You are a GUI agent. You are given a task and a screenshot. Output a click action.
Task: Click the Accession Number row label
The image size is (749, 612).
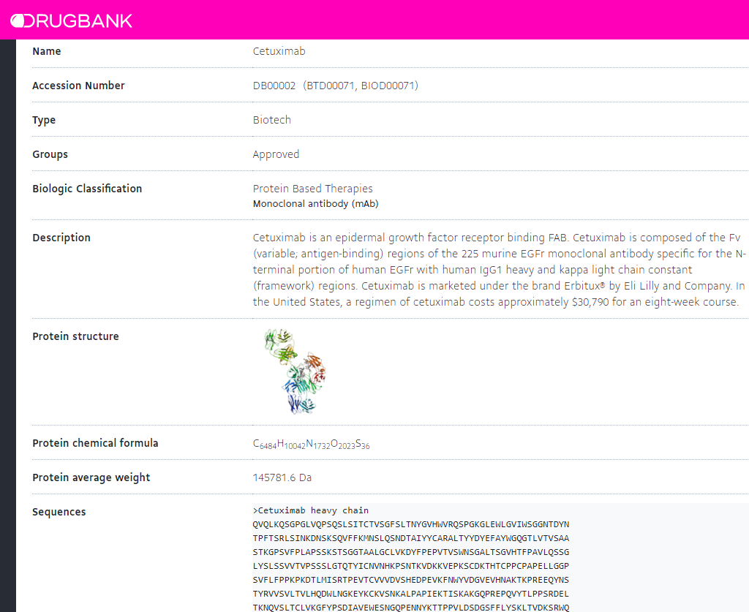78,86
